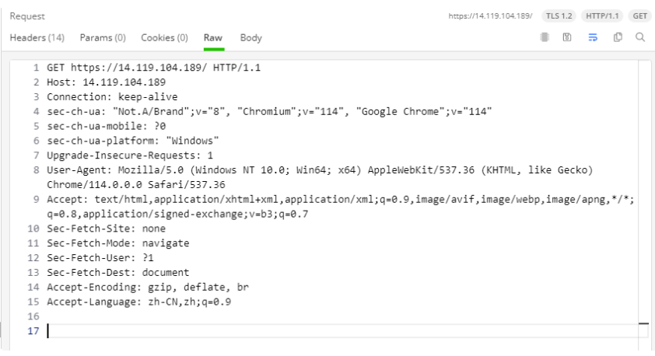
Task: Click the sec-ch-ua-mobile: ?0 line
Action: point(106,126)
